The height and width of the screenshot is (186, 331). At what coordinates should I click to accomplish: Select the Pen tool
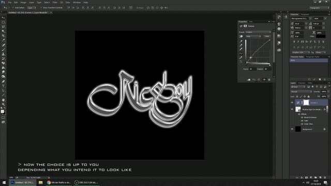[3, 82]
